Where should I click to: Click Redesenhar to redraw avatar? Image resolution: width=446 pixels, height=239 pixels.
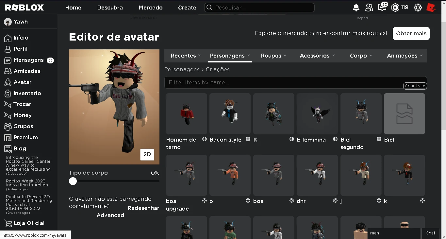pyautogui.click(x=143, y=208)
